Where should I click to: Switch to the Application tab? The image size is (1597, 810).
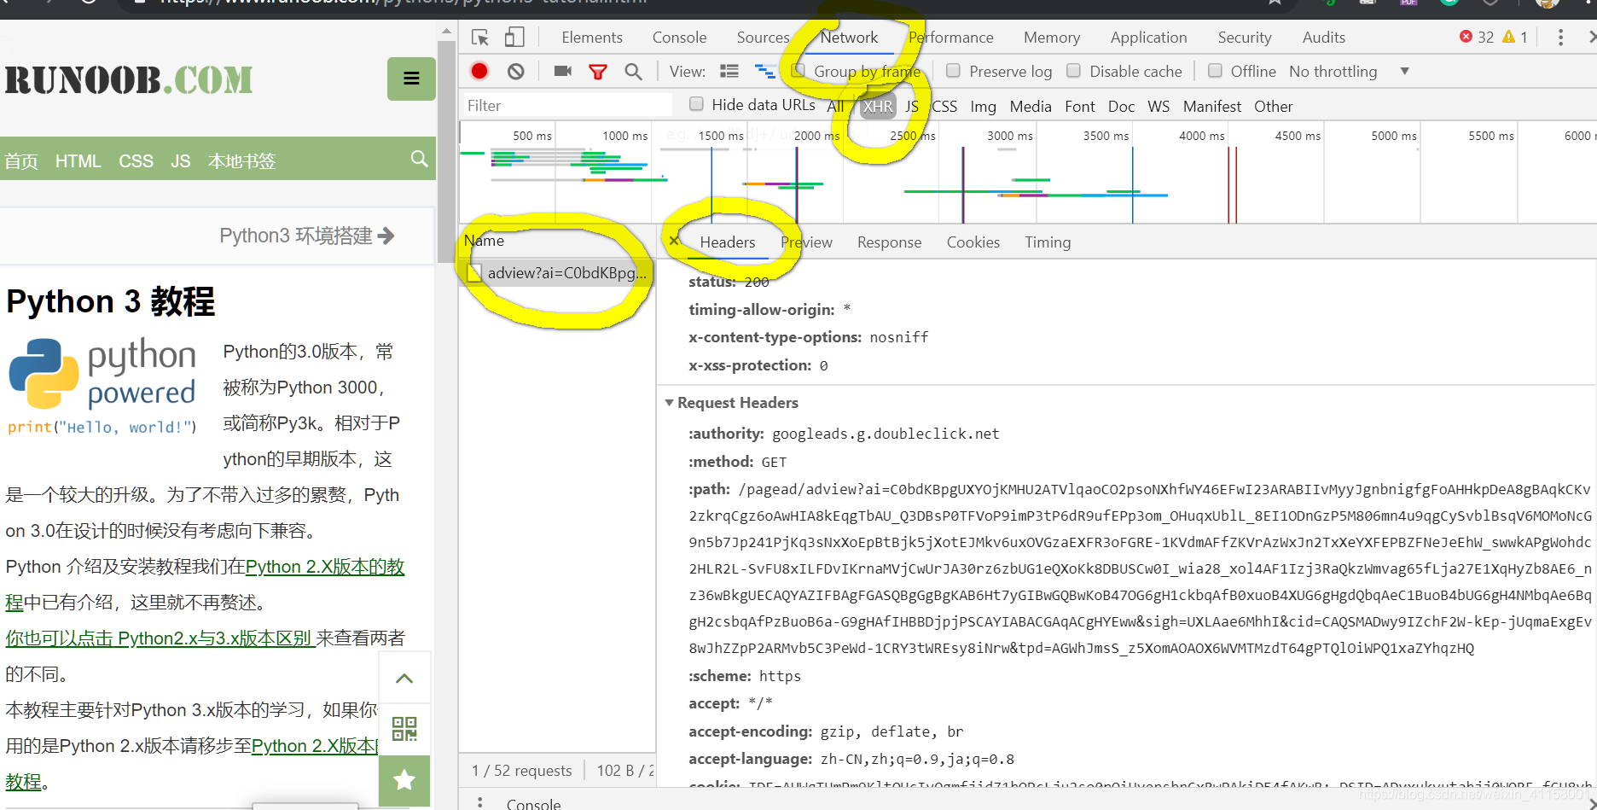point(1148,38)
